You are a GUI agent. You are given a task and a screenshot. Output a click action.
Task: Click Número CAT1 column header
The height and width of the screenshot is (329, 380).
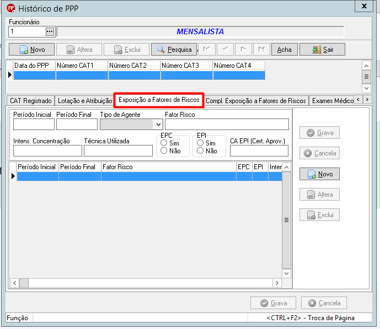82,66
